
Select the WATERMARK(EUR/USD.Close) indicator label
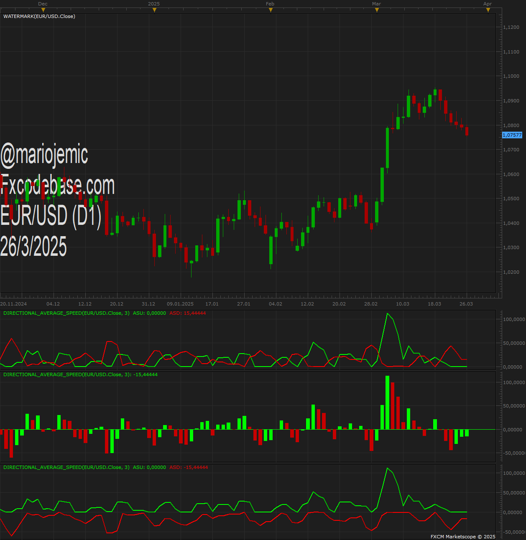tap(39, 16)
